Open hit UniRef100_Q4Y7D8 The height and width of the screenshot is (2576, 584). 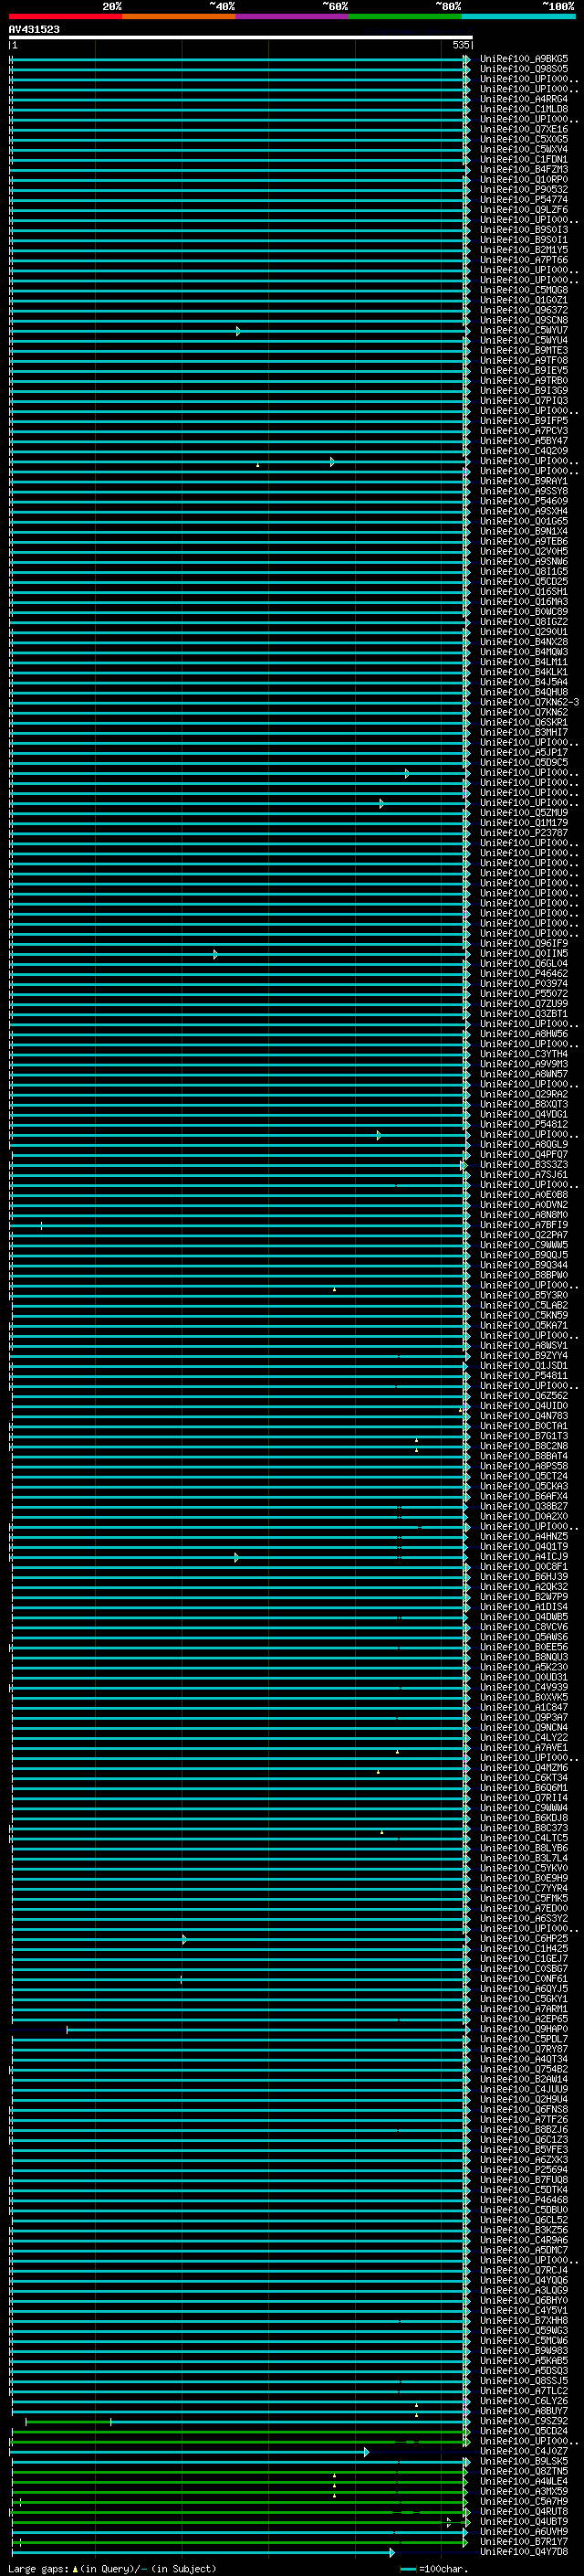[524, 2552]
